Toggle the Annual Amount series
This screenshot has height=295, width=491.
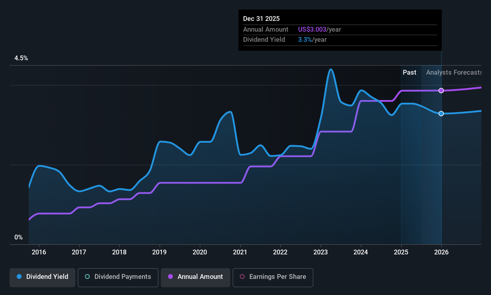[x=196, y=277]
